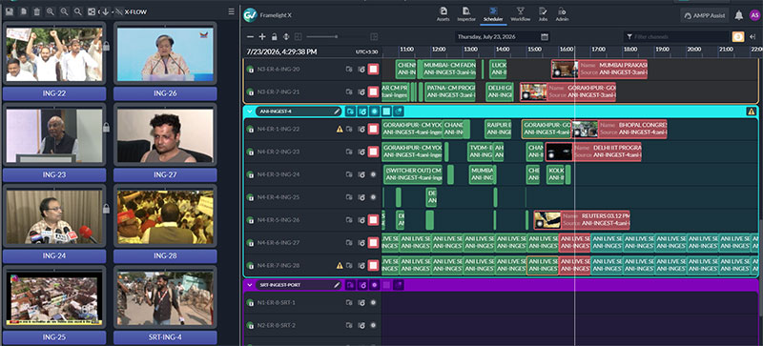Click the folder icon for N4-ER-2-ING-23

349,152
